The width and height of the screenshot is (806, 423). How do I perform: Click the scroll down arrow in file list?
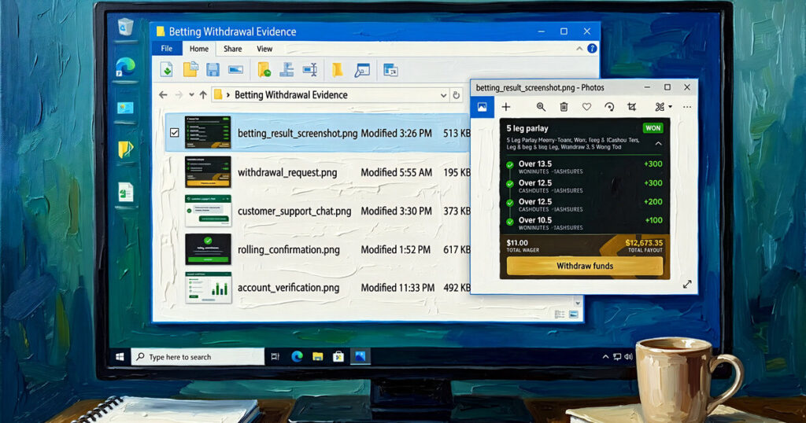[578, 303]
